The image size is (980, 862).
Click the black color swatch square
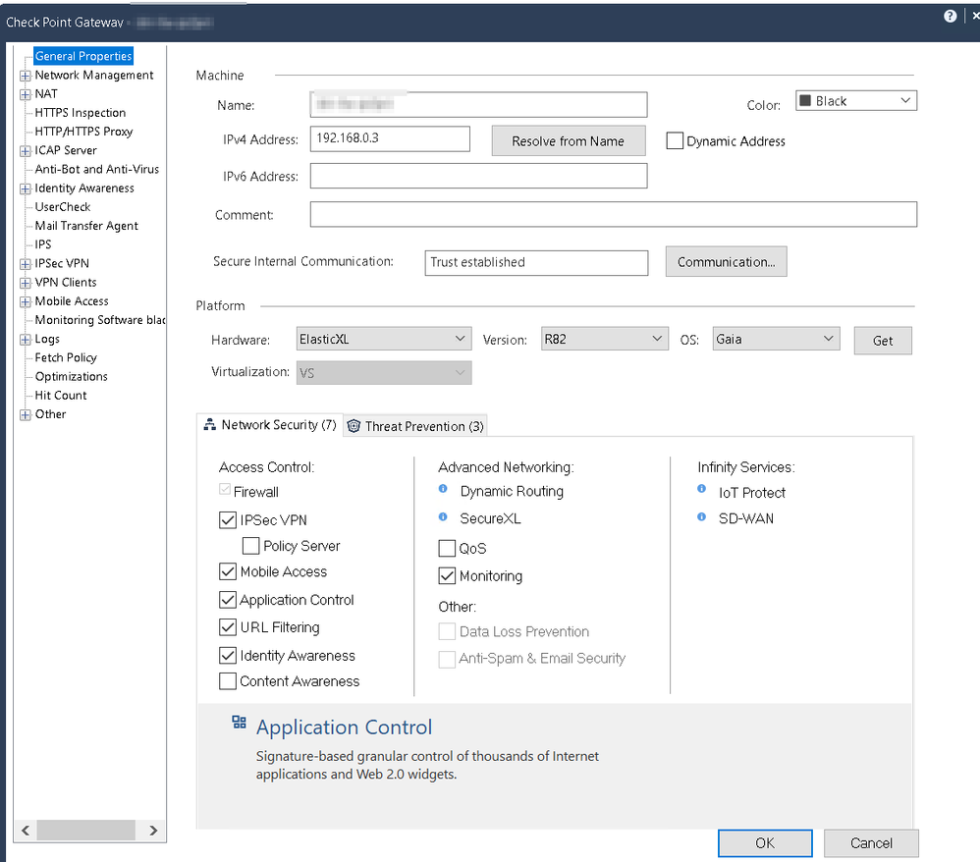click(805, 101)
